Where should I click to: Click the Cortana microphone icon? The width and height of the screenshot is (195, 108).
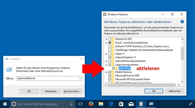click(x=71, y=104)
